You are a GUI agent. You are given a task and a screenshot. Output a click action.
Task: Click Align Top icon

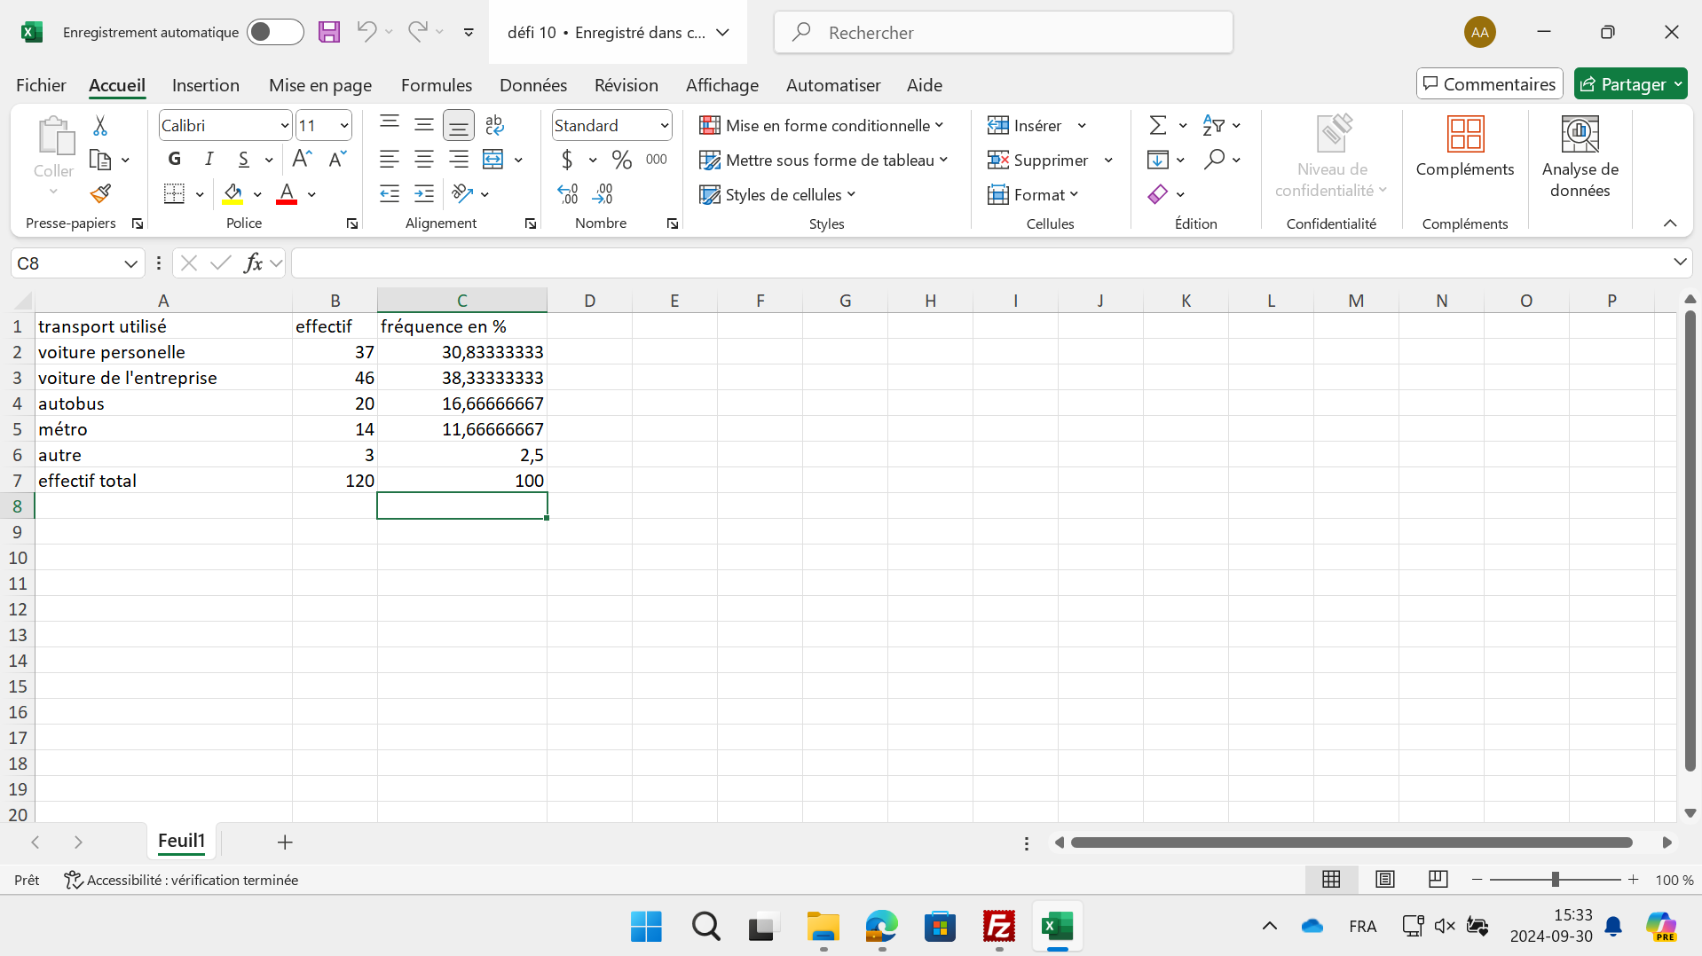pos(390,125)
